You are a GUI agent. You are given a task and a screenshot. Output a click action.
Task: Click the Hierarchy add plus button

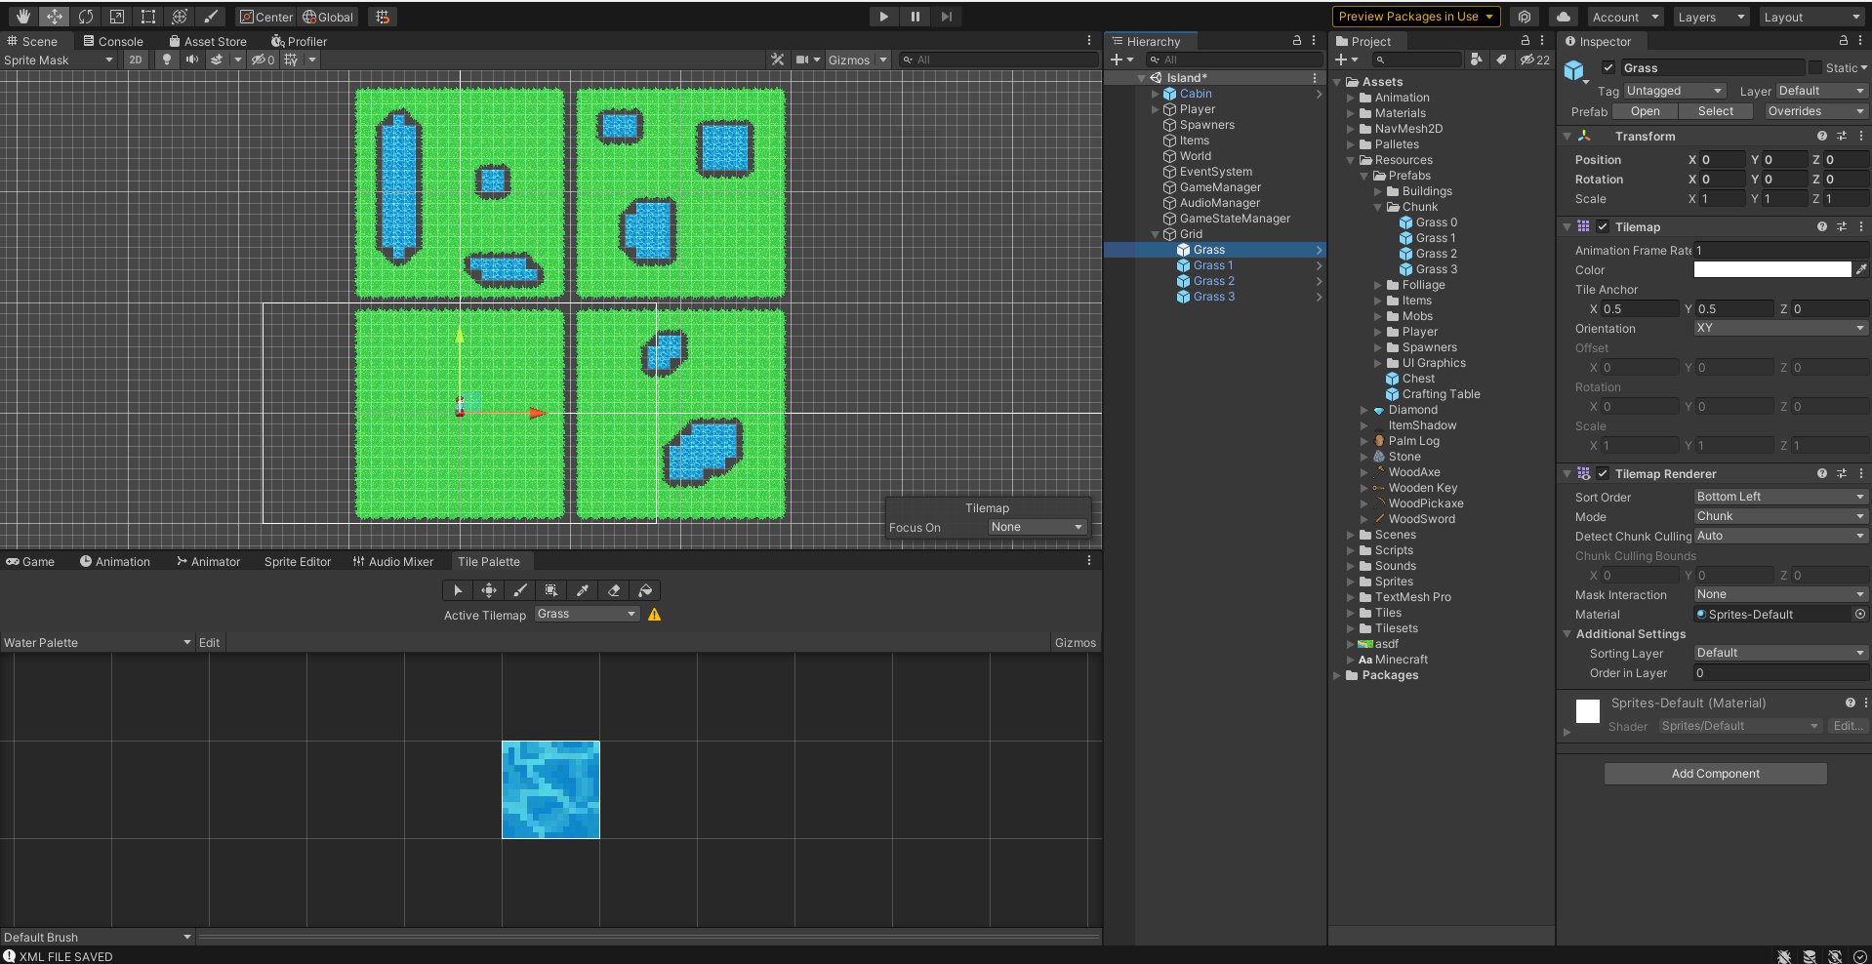[1117, 60]
